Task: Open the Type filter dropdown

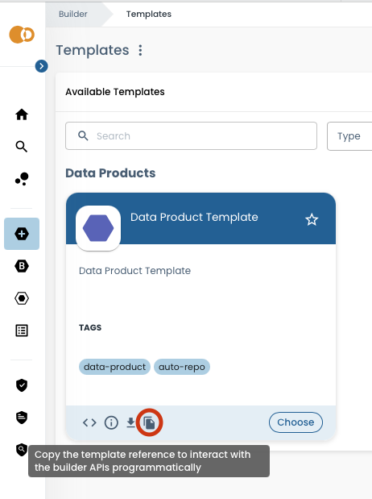Action: point(349,136)
